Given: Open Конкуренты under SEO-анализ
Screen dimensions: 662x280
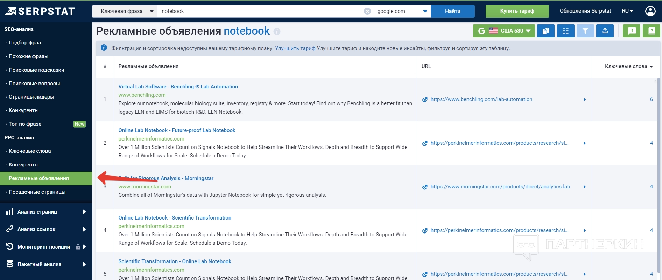Looking at the screenshot, I should [x=24, y=110].
